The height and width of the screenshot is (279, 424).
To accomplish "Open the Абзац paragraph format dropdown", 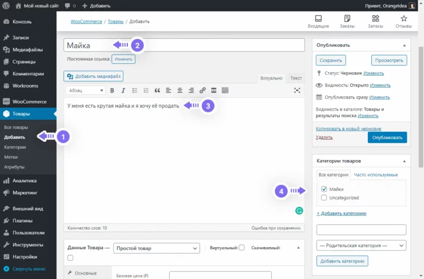I will click(x=86, y=90).
